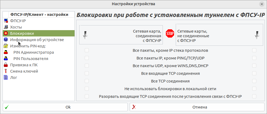Open Хосты settings section
267x114 pixels.
point(16,27)
